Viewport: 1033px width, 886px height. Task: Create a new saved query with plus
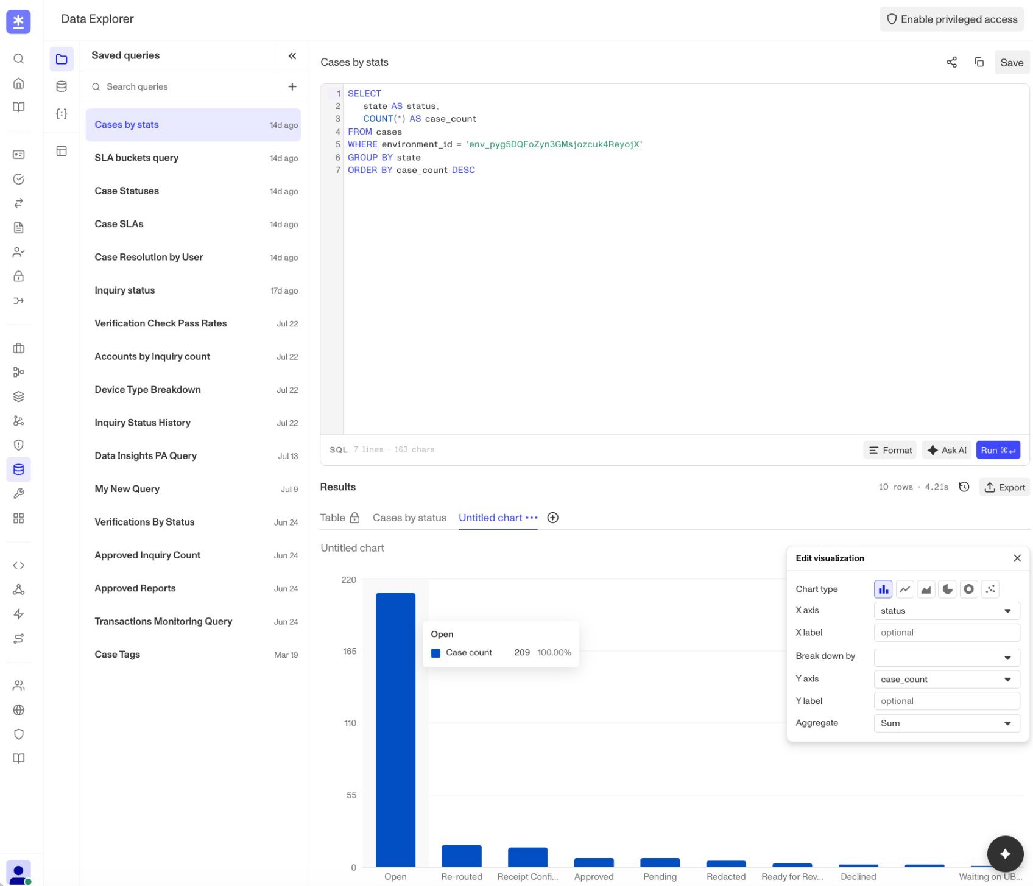tap(292, 86)
